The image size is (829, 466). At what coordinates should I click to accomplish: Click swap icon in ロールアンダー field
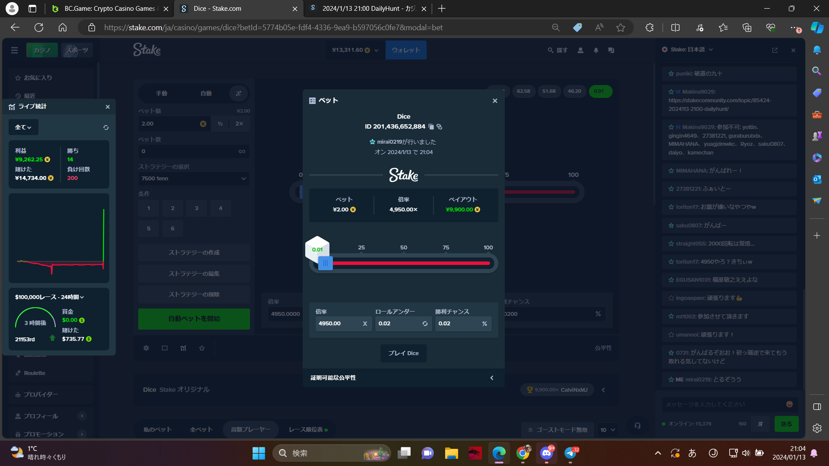coord(425,324)
